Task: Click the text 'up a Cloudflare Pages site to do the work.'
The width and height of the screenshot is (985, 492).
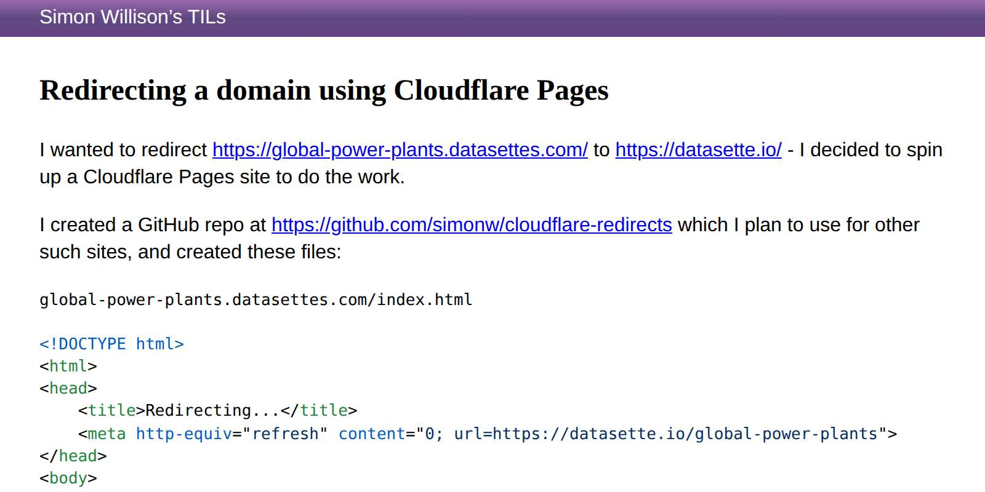Action: [x=222, y=177]
